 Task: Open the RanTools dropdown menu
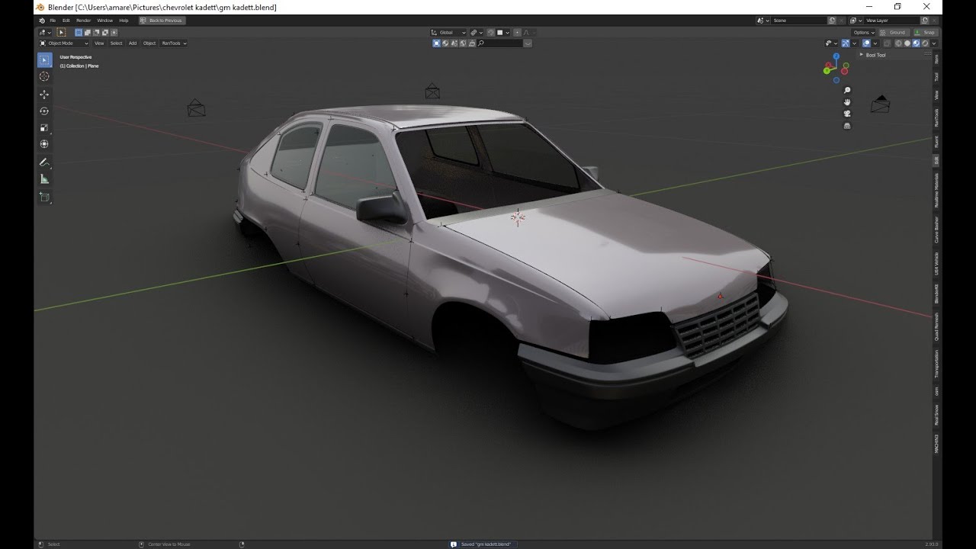point(174,43)
